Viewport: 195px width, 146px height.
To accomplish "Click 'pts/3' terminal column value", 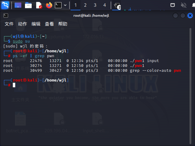I will tap(92, 70).
